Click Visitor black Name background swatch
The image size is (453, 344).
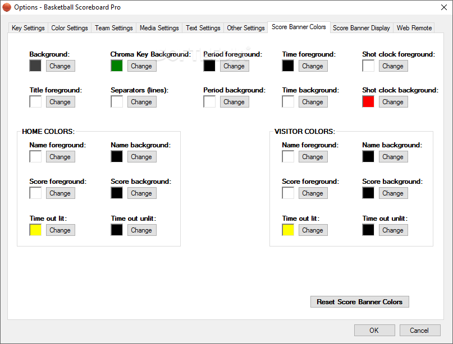[x=368, y=156]
